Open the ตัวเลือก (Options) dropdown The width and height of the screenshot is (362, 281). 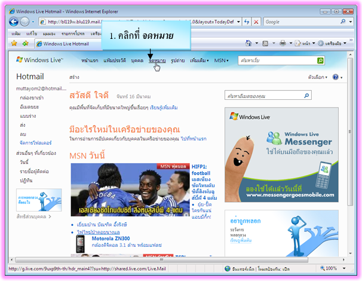click(x=318, y=77)
